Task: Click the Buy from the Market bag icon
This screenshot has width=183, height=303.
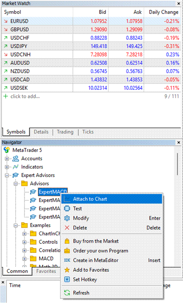Action: click(67, 241)
